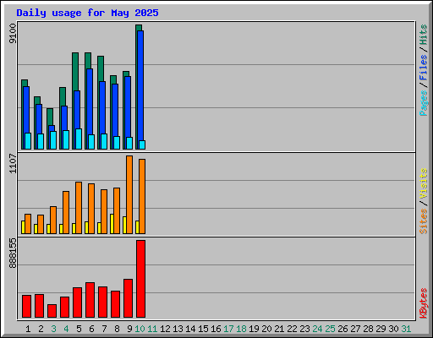
Task: Click day label 7 on x-axis
Action: tap(104, 329)
